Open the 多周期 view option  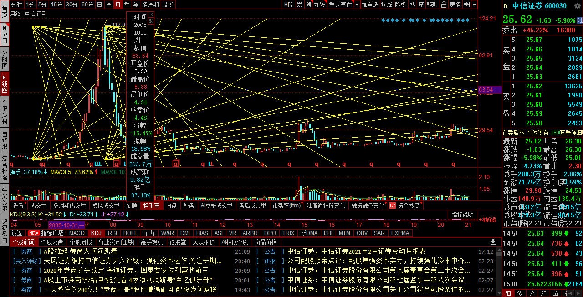(150, 5)
